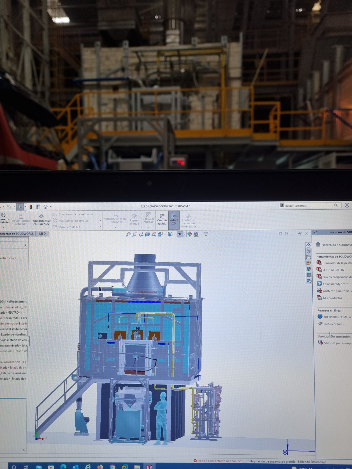
Task: Open the Design Library task pane tab
Action: [309, 251]
